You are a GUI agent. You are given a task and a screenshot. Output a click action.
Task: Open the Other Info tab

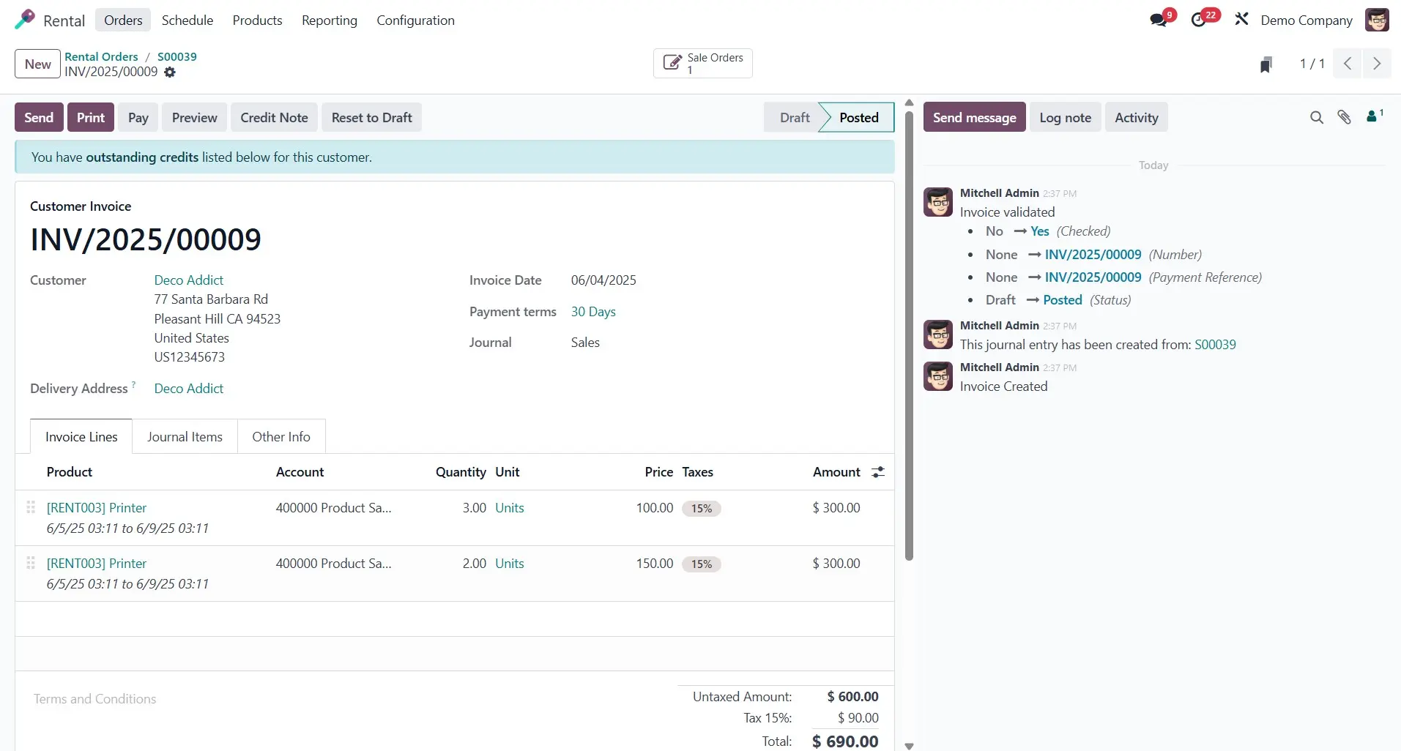[281, 437]
